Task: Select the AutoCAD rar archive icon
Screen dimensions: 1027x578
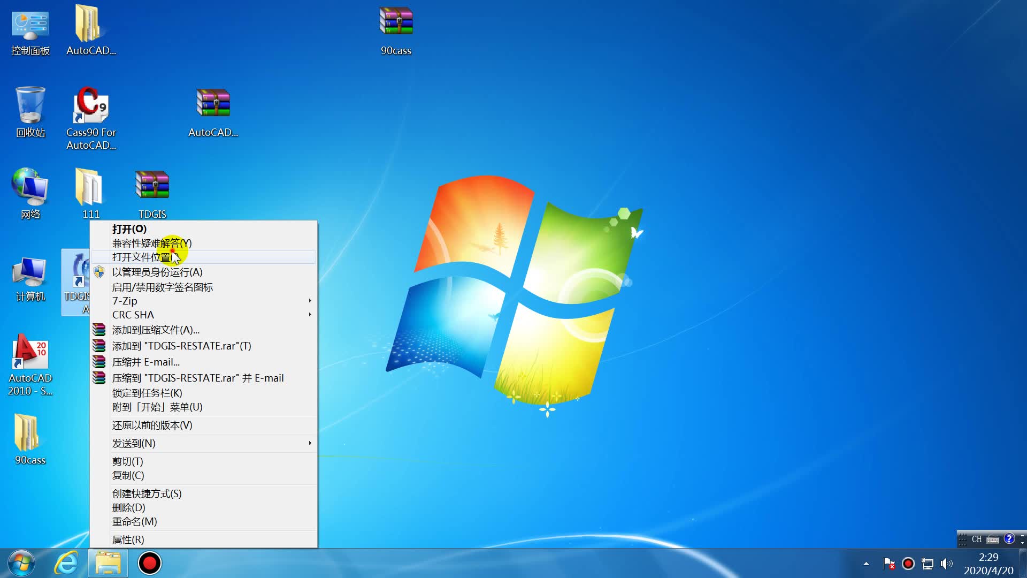Action: 213,113
